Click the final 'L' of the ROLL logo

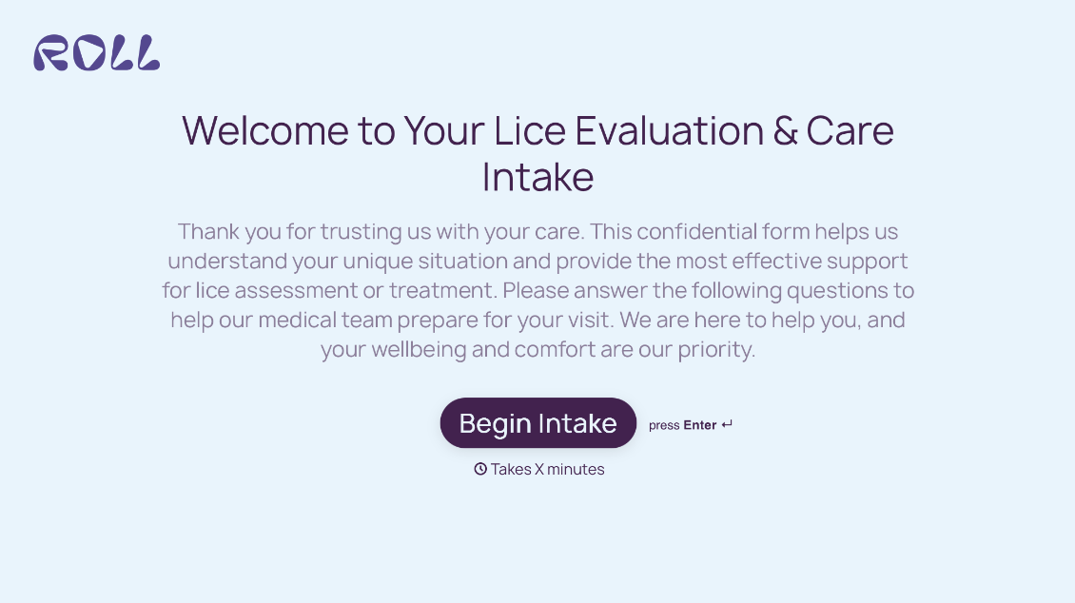[x=147, y=54]
